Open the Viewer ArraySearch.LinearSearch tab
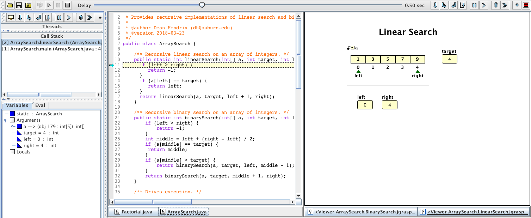This screenshot has width=531, height=218. coord(474,212)
